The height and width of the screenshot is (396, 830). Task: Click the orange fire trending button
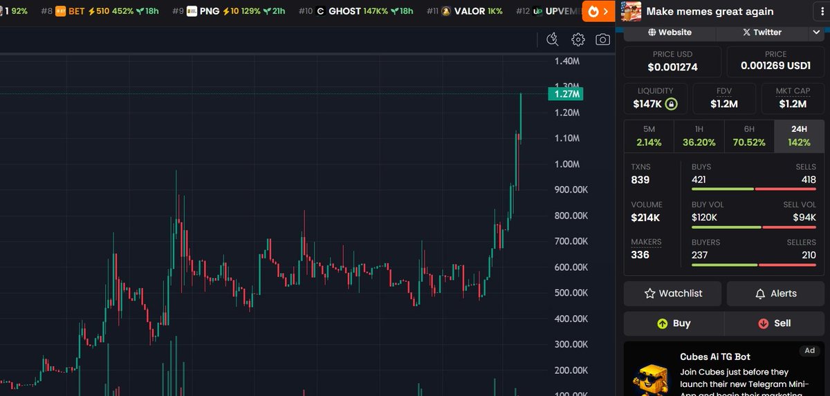[598, 11]
